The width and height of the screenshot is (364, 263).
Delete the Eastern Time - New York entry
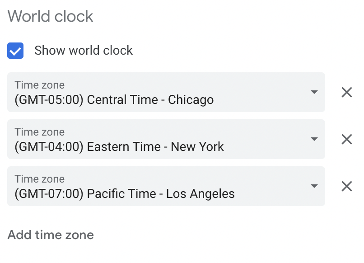tap(346, 139)
